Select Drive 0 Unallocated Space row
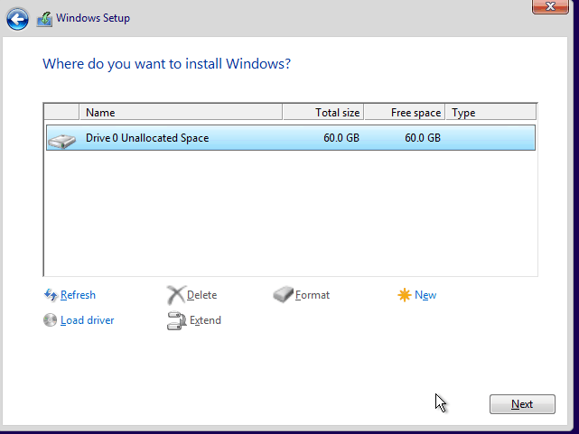 coord(291,137)
